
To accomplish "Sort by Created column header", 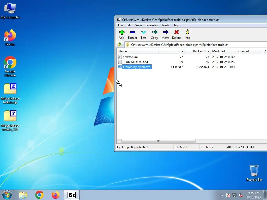I will (250, 51).
